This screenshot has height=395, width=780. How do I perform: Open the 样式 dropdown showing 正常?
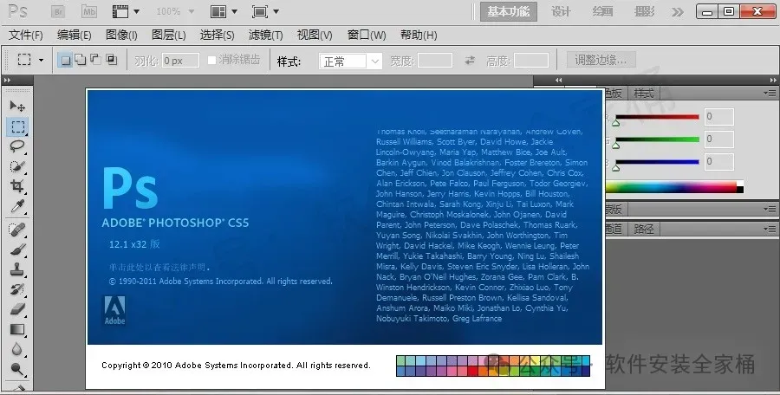click(x=350, y=62)
